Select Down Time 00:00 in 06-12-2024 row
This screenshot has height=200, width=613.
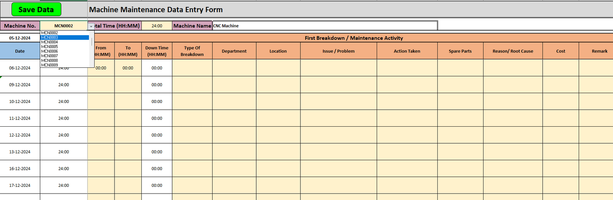click(157, 68)
